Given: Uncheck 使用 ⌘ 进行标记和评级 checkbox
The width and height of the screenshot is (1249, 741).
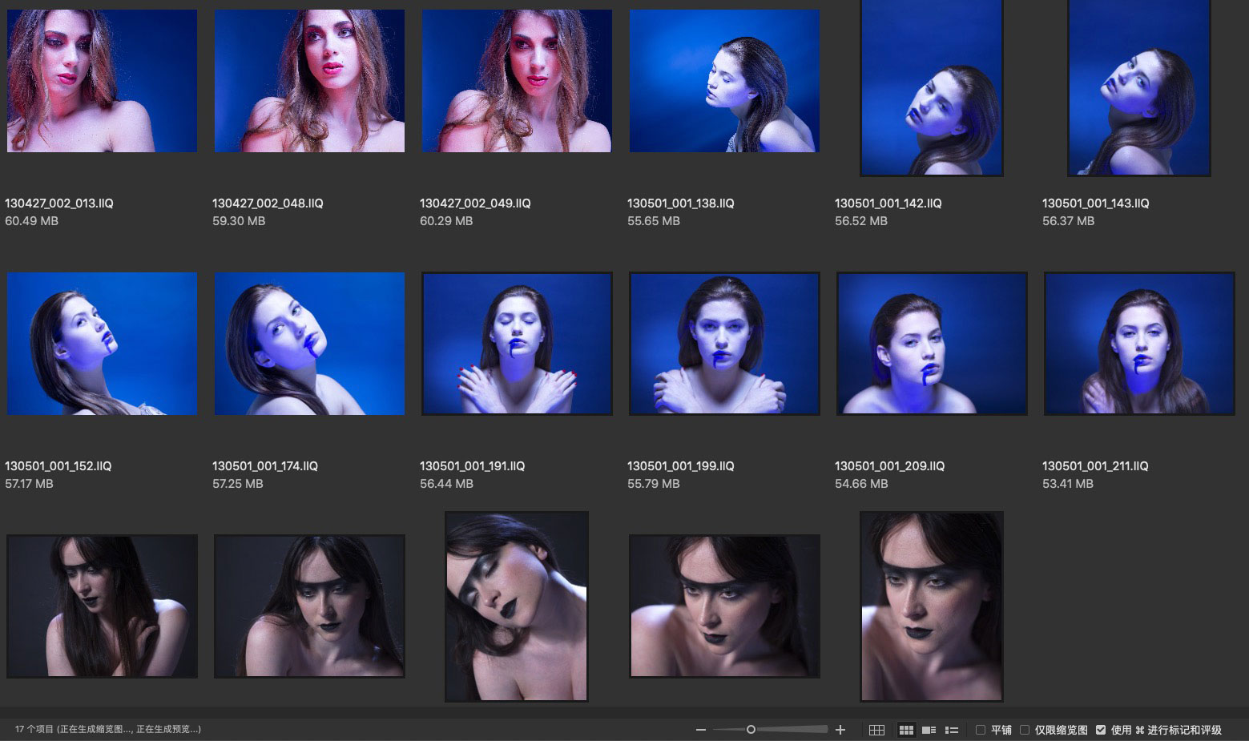Looking at the screenshot, I should pyautogui.click(x=1101, y=730).
